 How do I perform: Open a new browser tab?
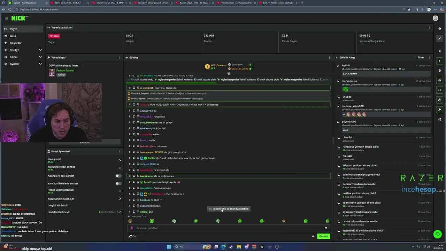click(x=302, y=3)
